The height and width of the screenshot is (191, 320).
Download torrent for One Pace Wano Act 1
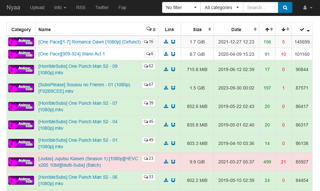tap(166, 54)
